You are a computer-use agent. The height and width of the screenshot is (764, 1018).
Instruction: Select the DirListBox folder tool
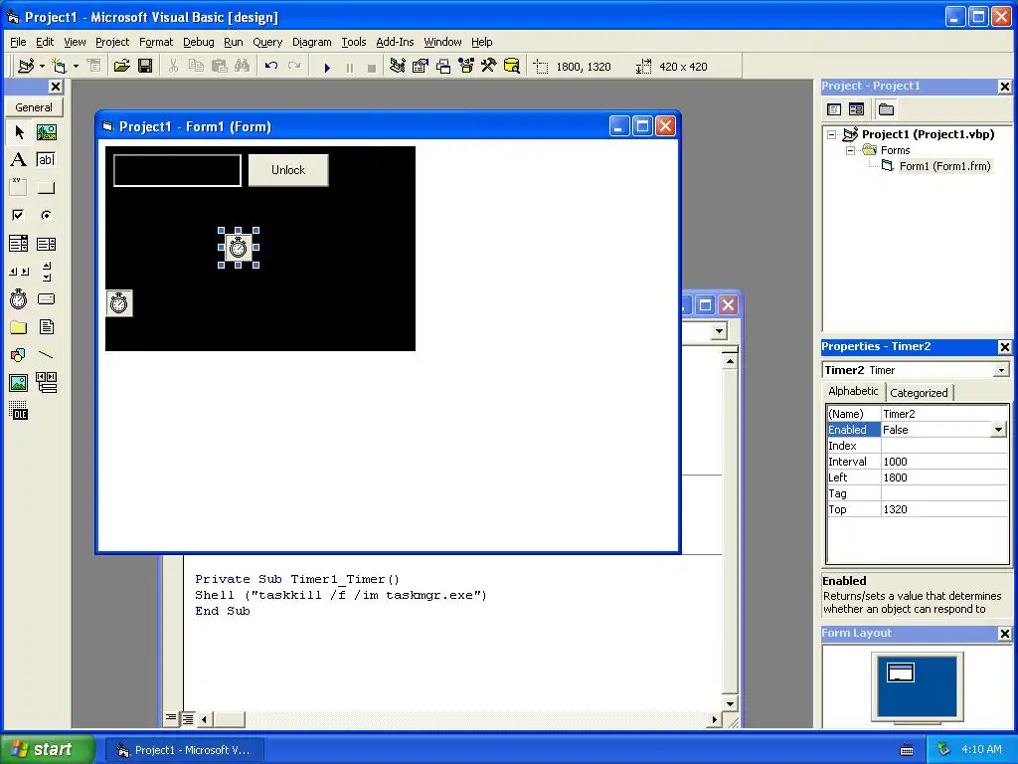coord(19,326)
